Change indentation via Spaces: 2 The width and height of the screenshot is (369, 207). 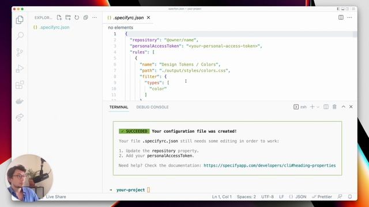pyautogui.click(x=246, y=197)
